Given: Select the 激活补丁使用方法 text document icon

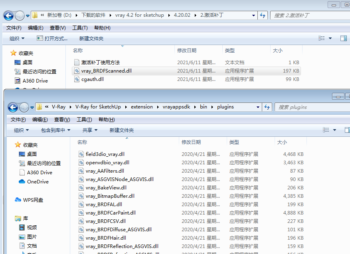Looking at the screenshot, I should tap(77, 62).
